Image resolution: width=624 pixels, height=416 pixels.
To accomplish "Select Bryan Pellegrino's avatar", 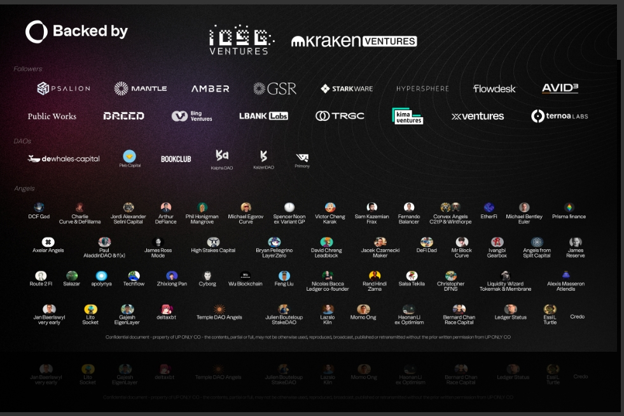I will [274, 242].
